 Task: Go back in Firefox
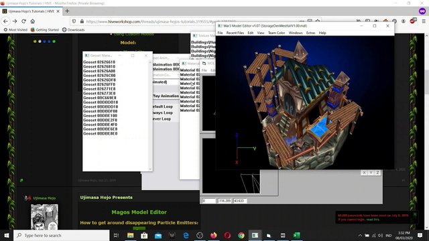pyautogui.click(x=6, y=21)
